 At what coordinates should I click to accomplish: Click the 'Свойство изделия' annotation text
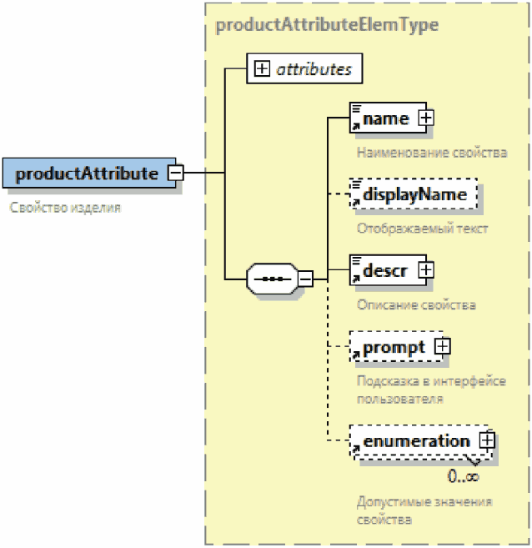pyautogui.click(x=65, y=207)
